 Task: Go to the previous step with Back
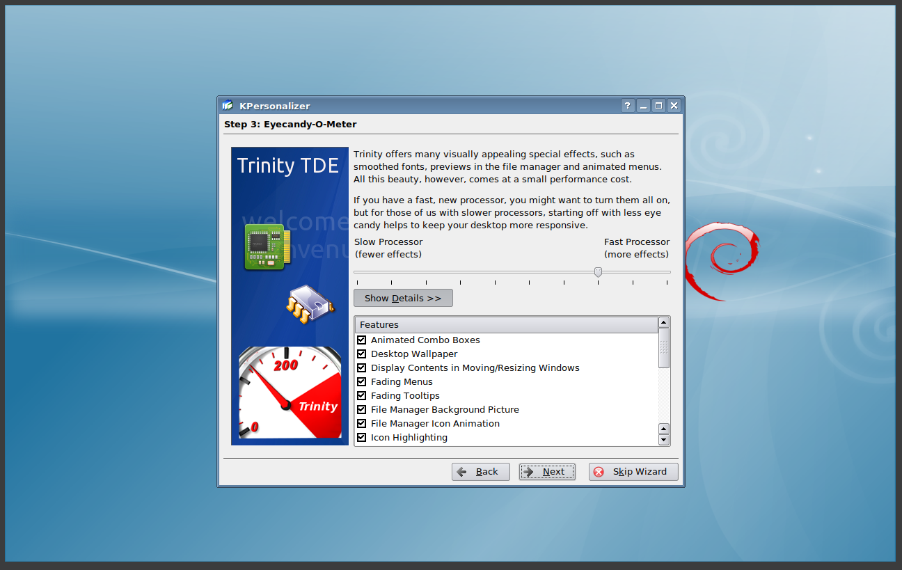pyautogui.click(x=480, y=472)
